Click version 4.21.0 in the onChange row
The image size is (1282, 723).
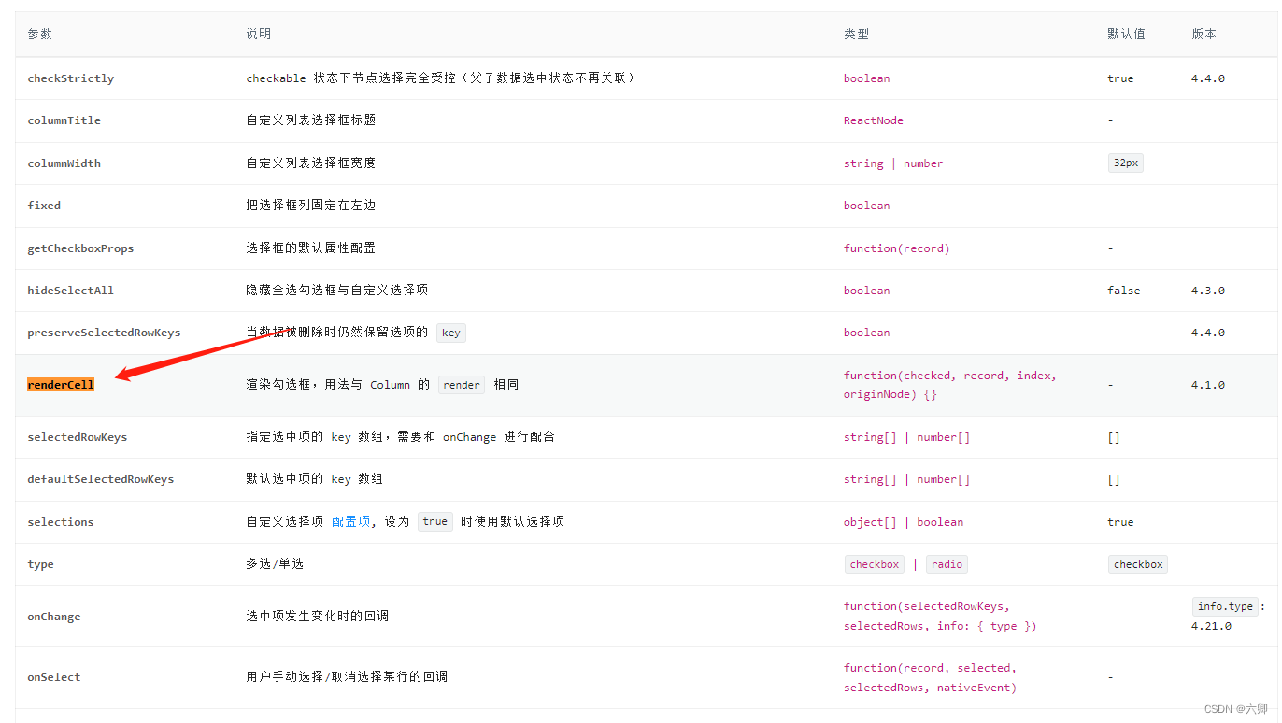tap(1212, 626)
